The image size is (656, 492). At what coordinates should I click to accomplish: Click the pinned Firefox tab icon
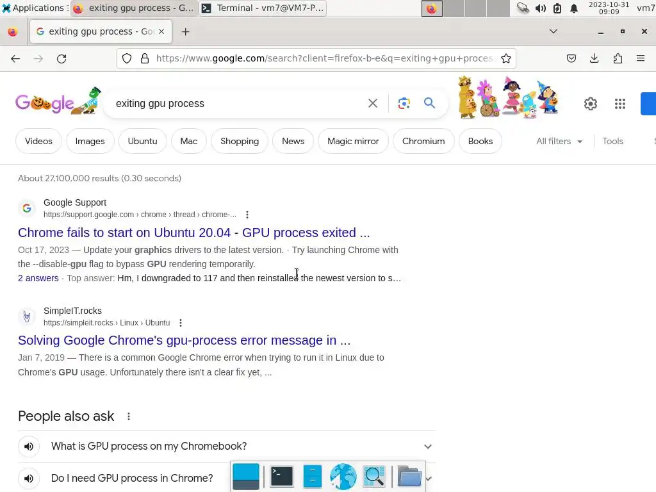13,32
